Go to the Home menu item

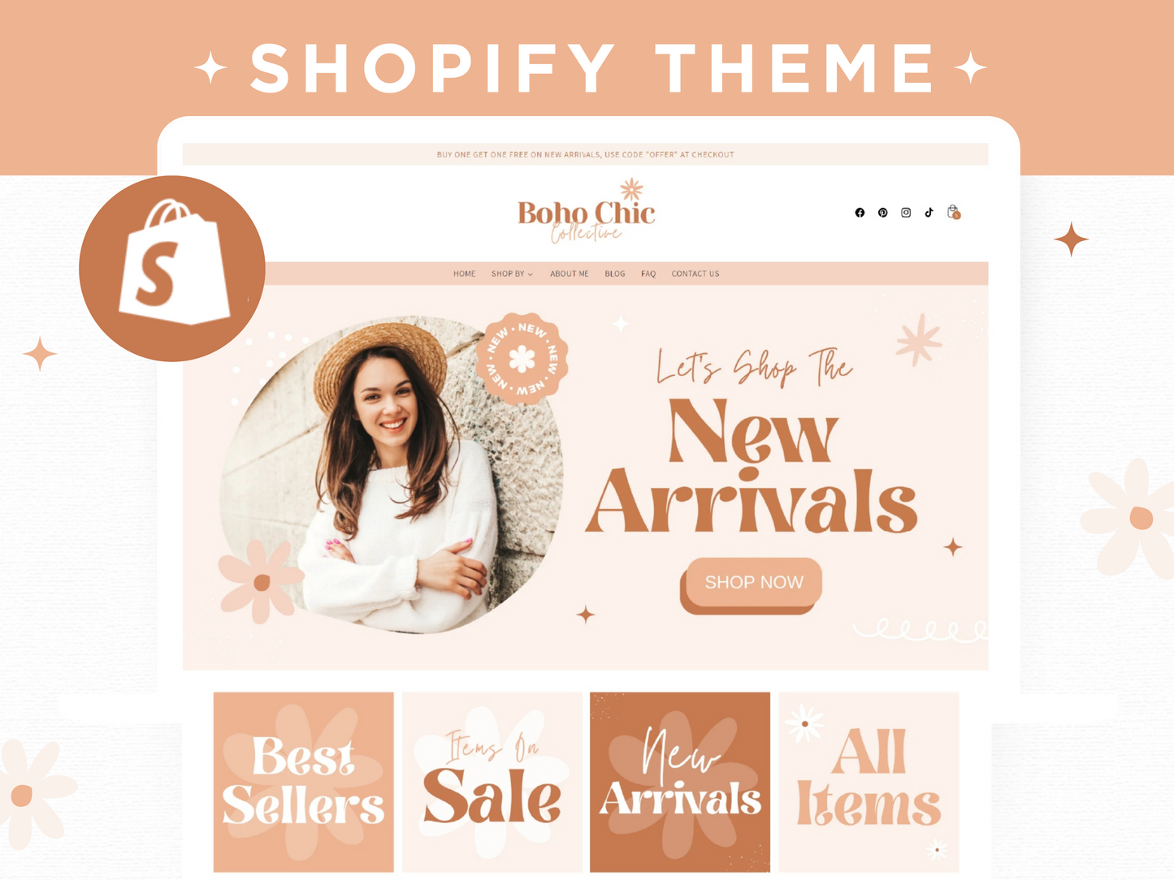464,274
